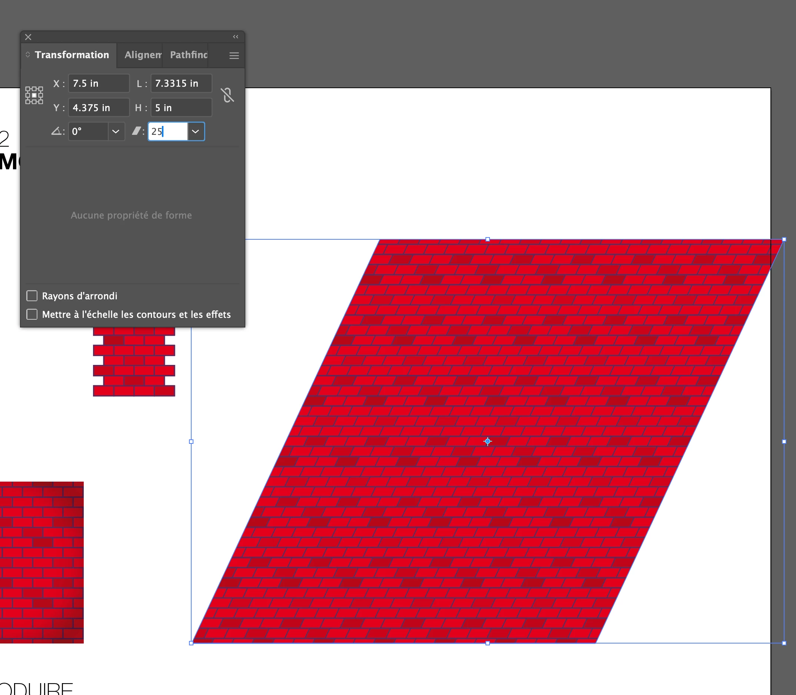The height and width of the screenshot is (695, 796).
Task: Click the X position input field
Action: coord(99,83)
